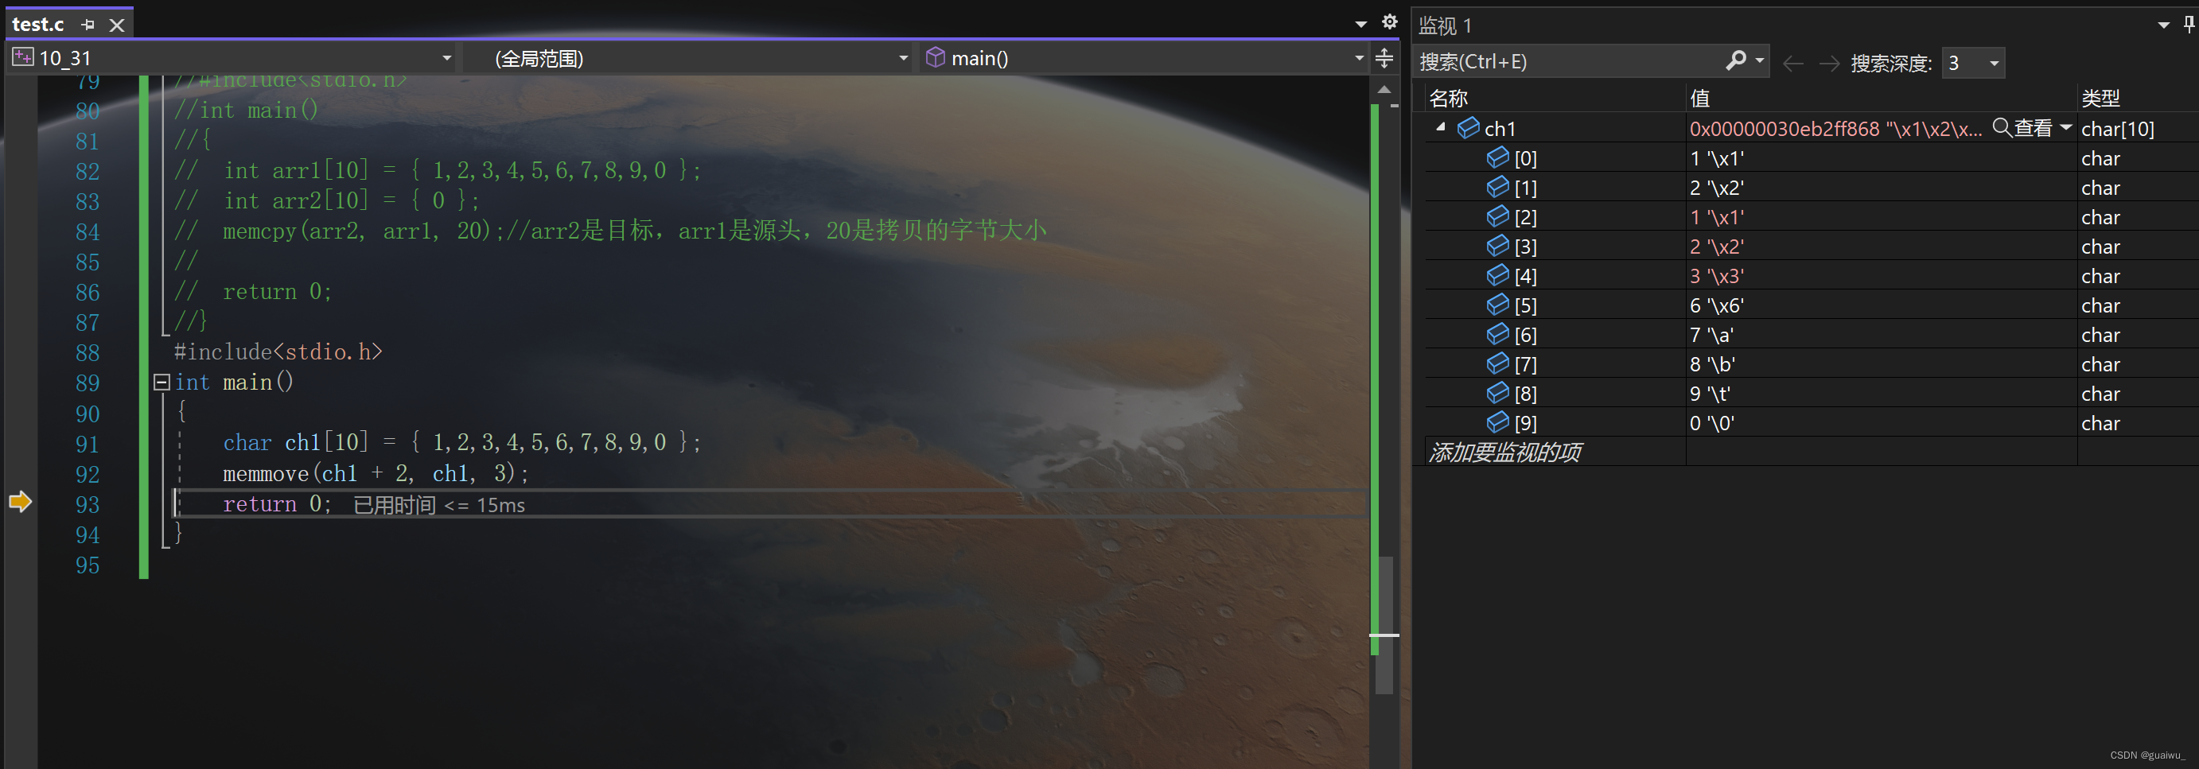
Task: Open the (全局范围) scope dropdown
Action: 902,58
